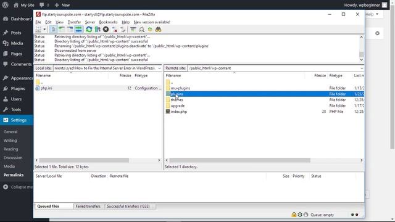Toggle synchronized browsing icon
The height and width of the screenshot is (222, 395).
150,30
